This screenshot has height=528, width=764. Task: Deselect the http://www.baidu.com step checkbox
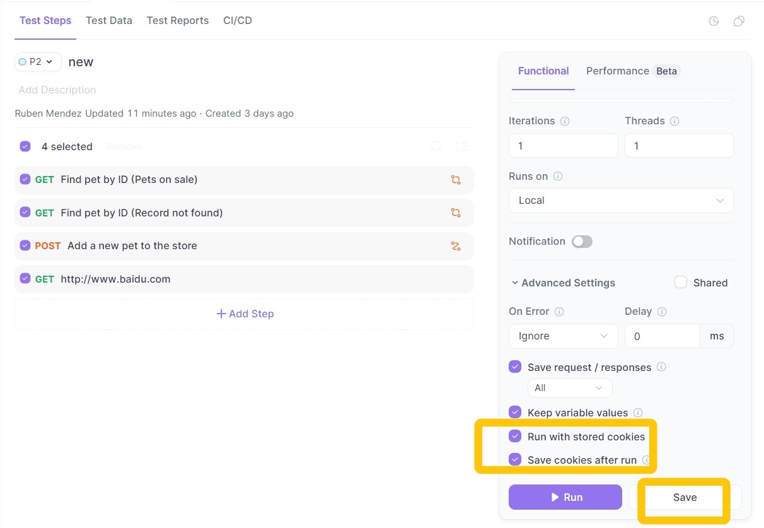click(x=25, y=279)
